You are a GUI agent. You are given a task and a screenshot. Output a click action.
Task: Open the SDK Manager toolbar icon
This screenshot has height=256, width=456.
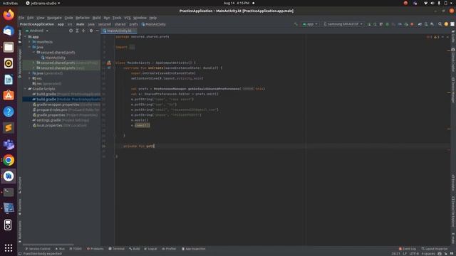(432, 24)
